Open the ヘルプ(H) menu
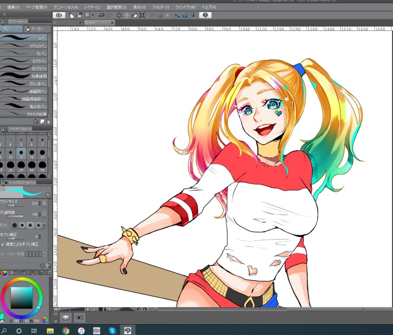 click(x=209, y=7)
